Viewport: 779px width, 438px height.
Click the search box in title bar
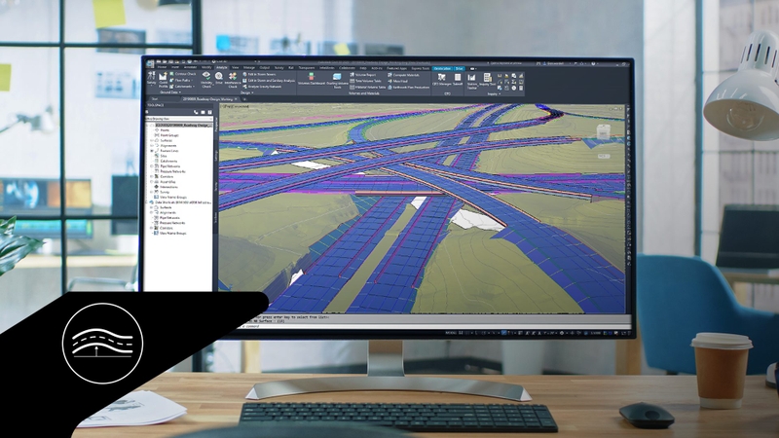tap(506, 63)
